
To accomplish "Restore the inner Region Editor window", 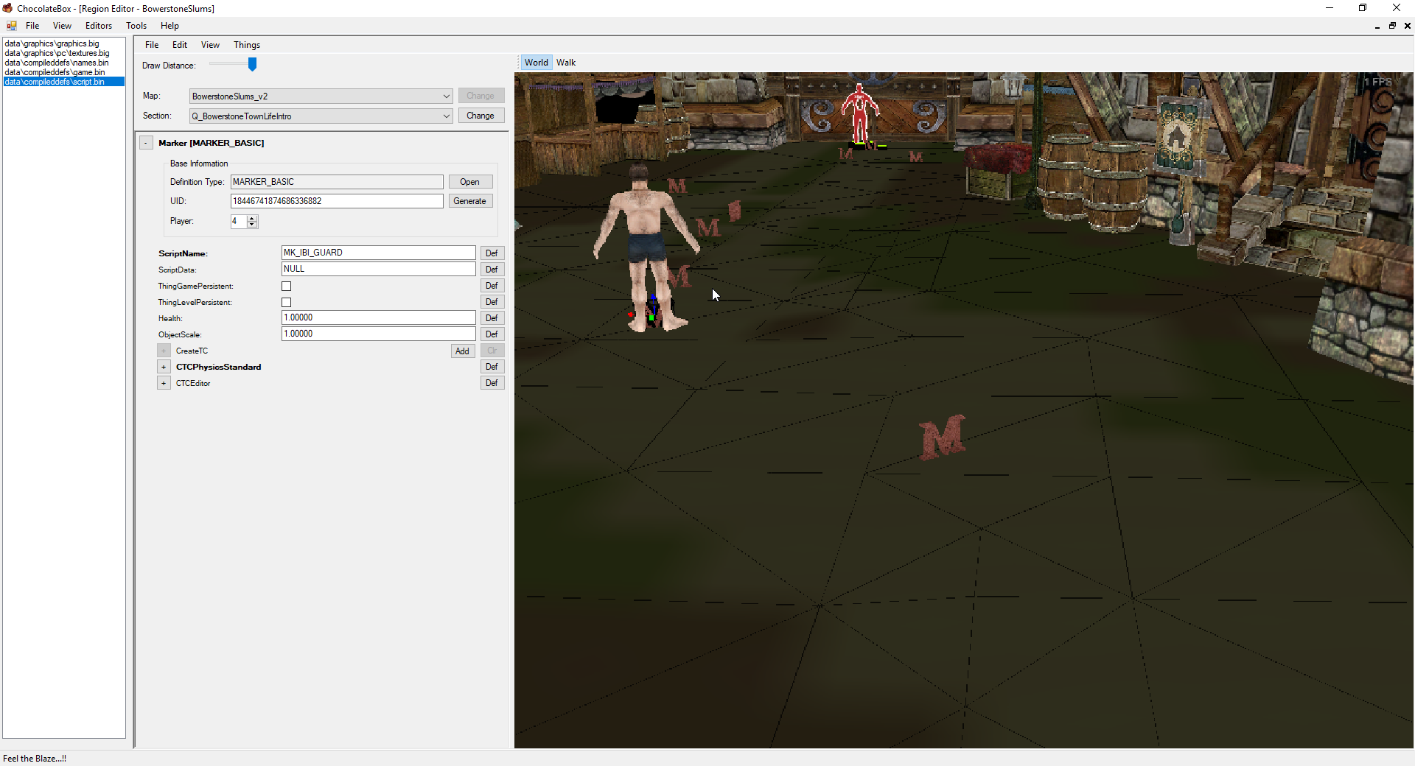I will pyautogui.click(x=1392, y=26).
